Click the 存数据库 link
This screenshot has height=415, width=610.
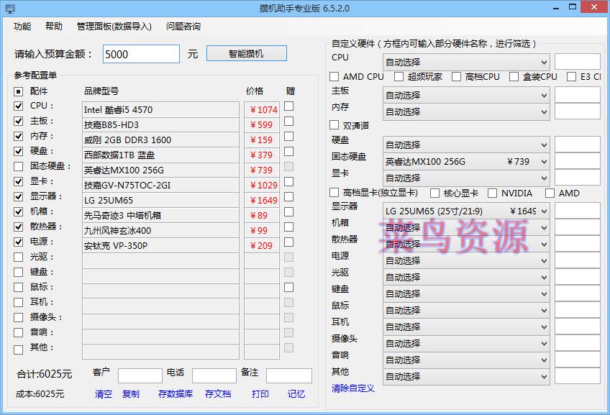click(176, 394)
